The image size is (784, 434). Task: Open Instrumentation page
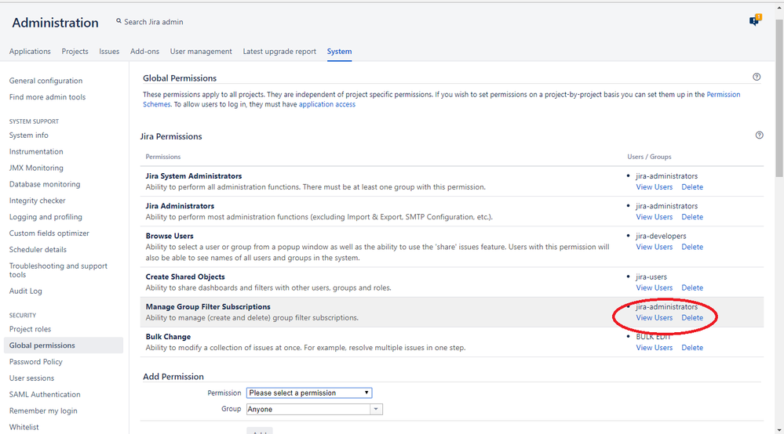coord(36,152)
